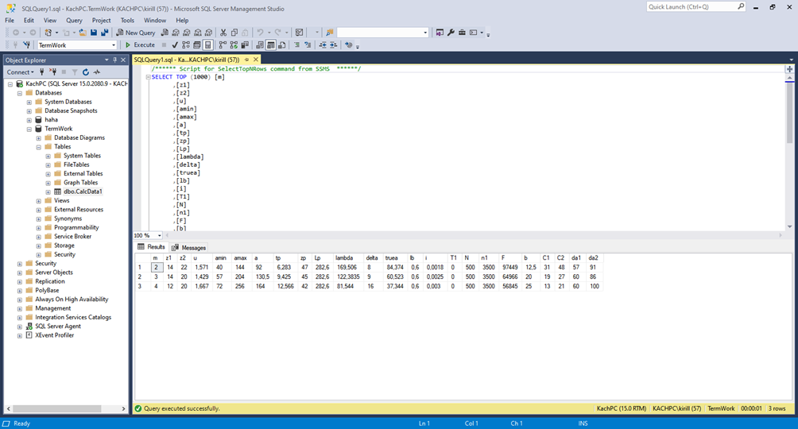798x429 pixels.
Task: Open the Tools menu
Action: point(127,21)
